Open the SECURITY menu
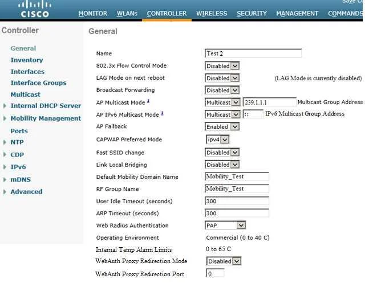377x287 pixels. [x=252, y=14]
